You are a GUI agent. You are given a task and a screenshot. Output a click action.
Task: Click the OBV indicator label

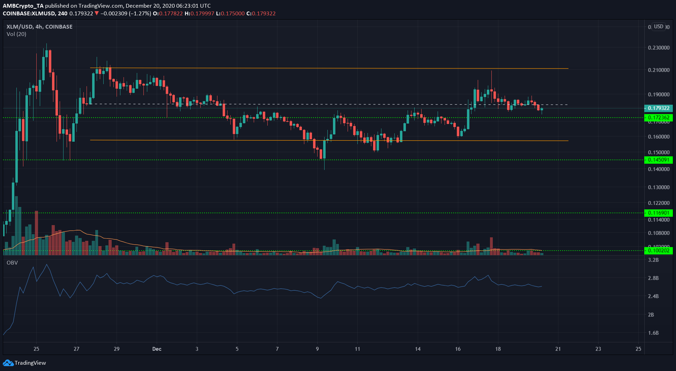tap(12, 262)
